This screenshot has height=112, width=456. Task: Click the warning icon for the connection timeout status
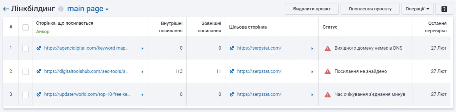click(x=327, y=95)
